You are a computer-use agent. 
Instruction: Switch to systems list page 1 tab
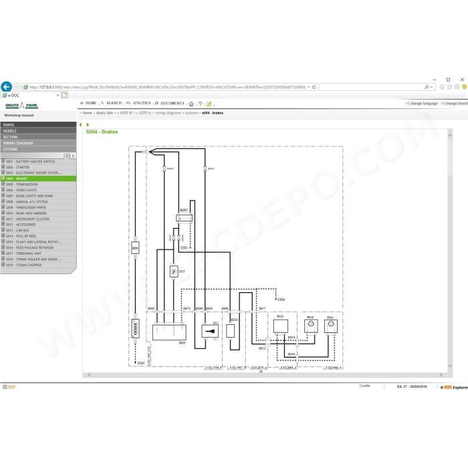click(x=67, y=156)
